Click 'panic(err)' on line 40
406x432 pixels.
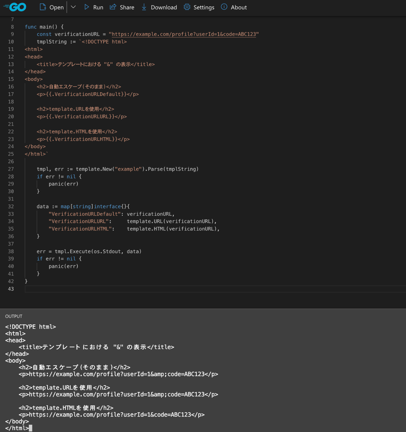(64, 266)
